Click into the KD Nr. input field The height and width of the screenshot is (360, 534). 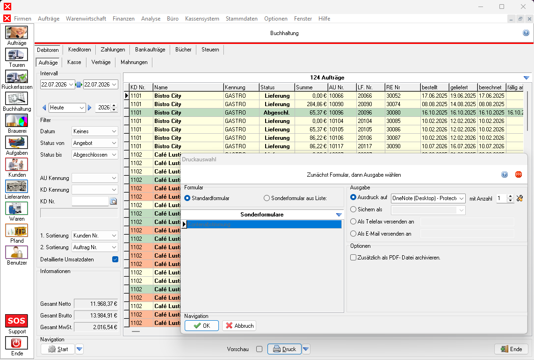tap(90, 202)
